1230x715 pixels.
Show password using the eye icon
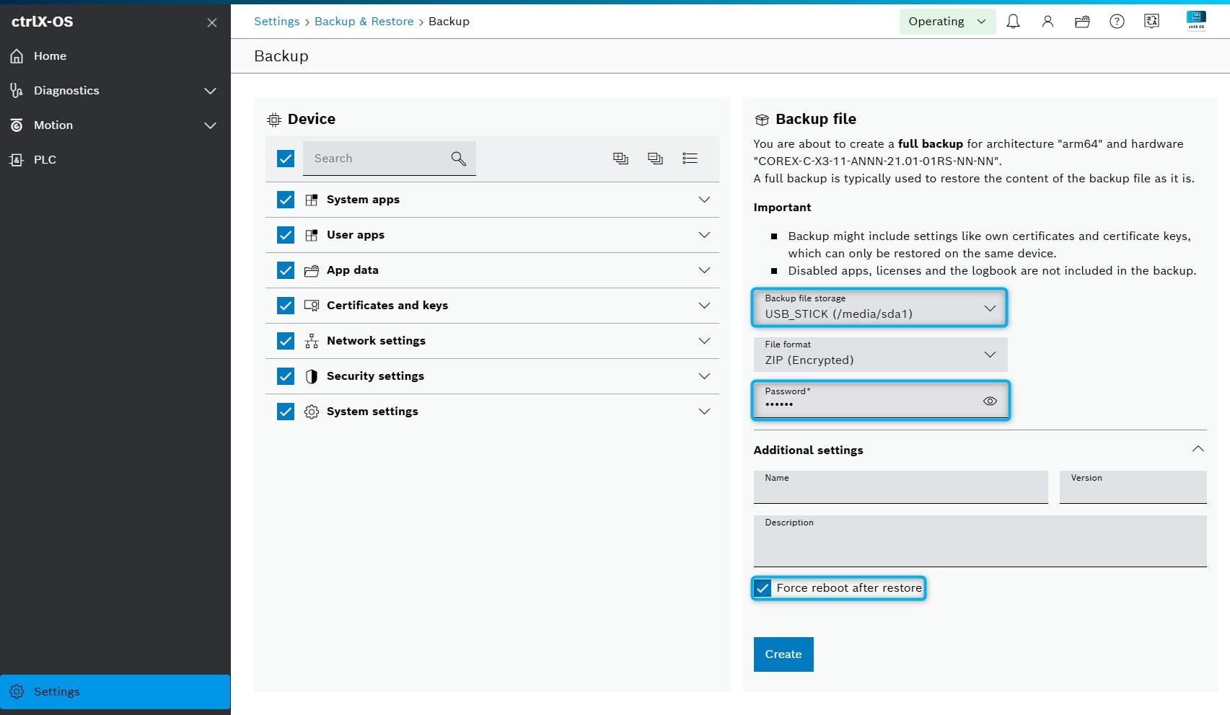[x=990, y=401]
